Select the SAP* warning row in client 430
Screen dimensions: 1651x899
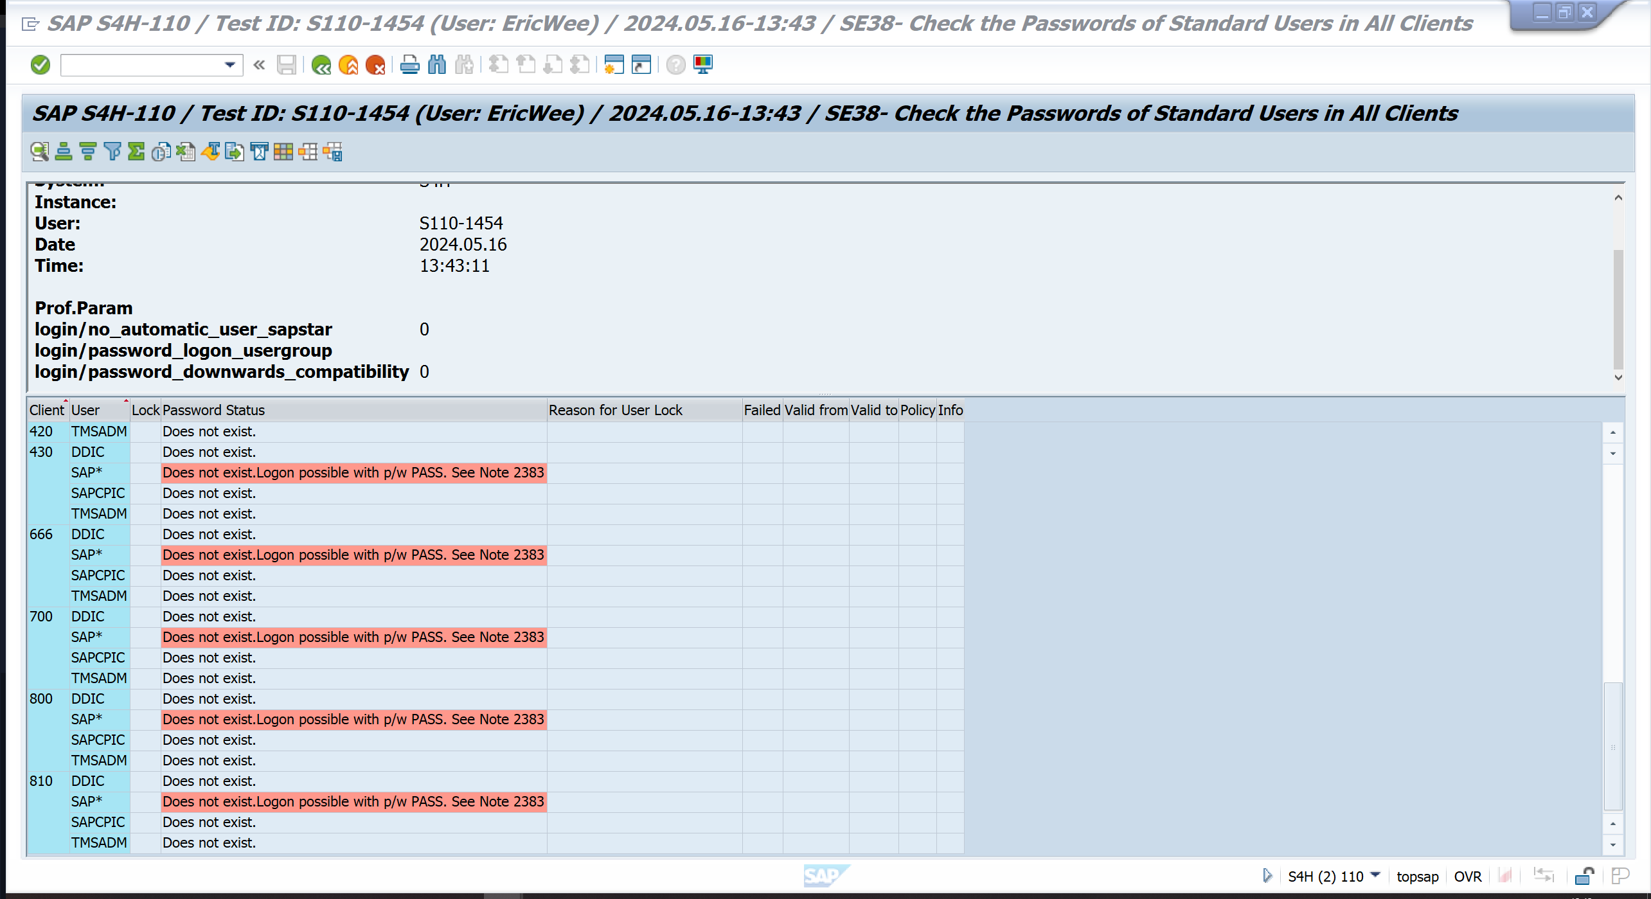pos(353,473)
